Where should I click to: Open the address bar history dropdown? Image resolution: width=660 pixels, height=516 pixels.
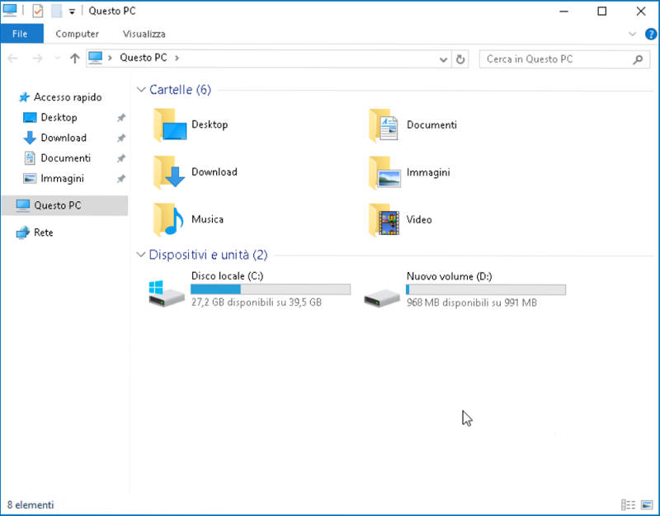tap(443, 59)
